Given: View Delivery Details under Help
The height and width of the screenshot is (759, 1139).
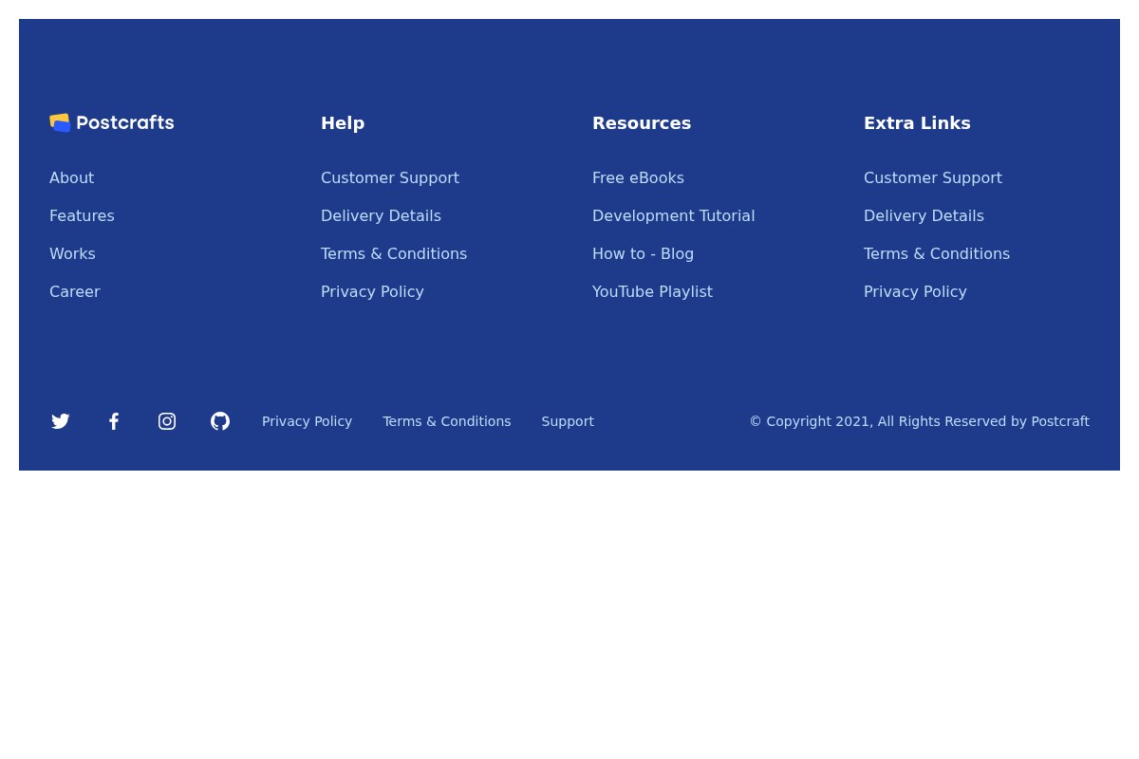Looking at the screenshot, I should click(x=381, y=215).
